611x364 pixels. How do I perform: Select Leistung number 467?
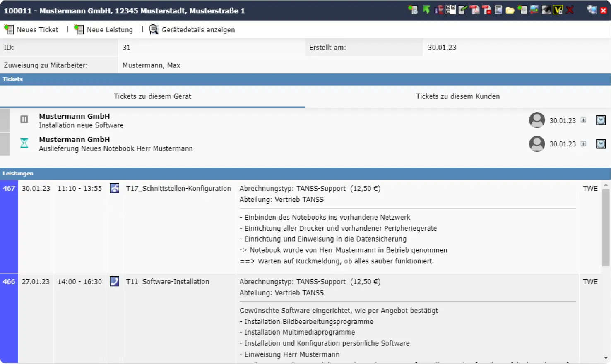(9, 188)
